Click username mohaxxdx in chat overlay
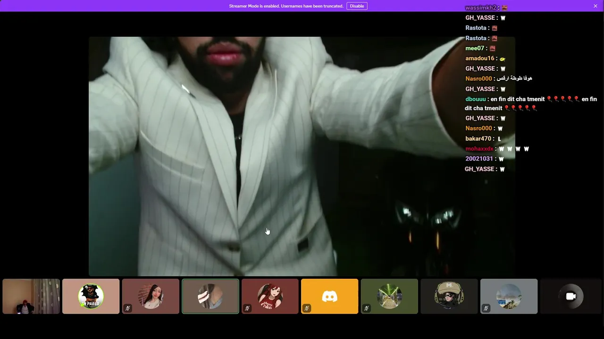Screen dimensions: 604x339 coord(479,149)
